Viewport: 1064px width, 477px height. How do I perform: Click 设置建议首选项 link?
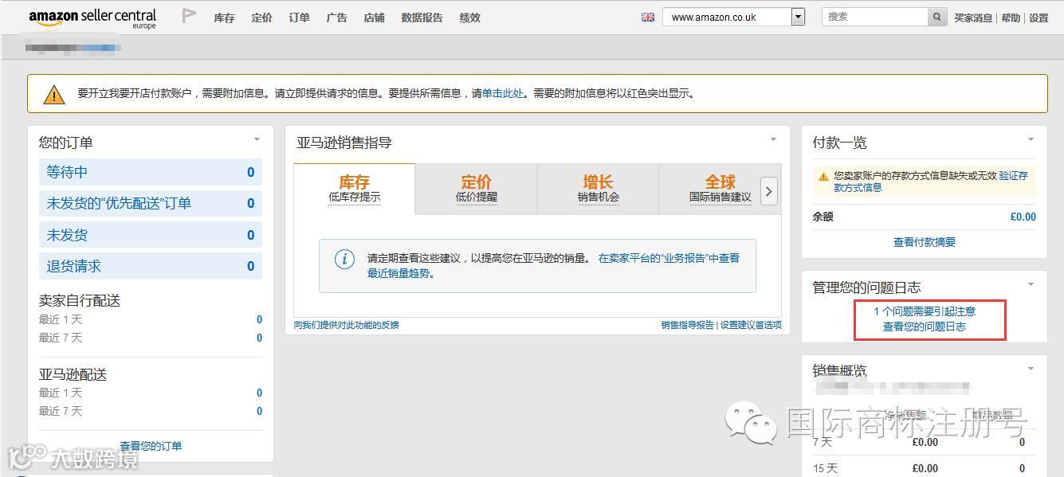[751, 325]
